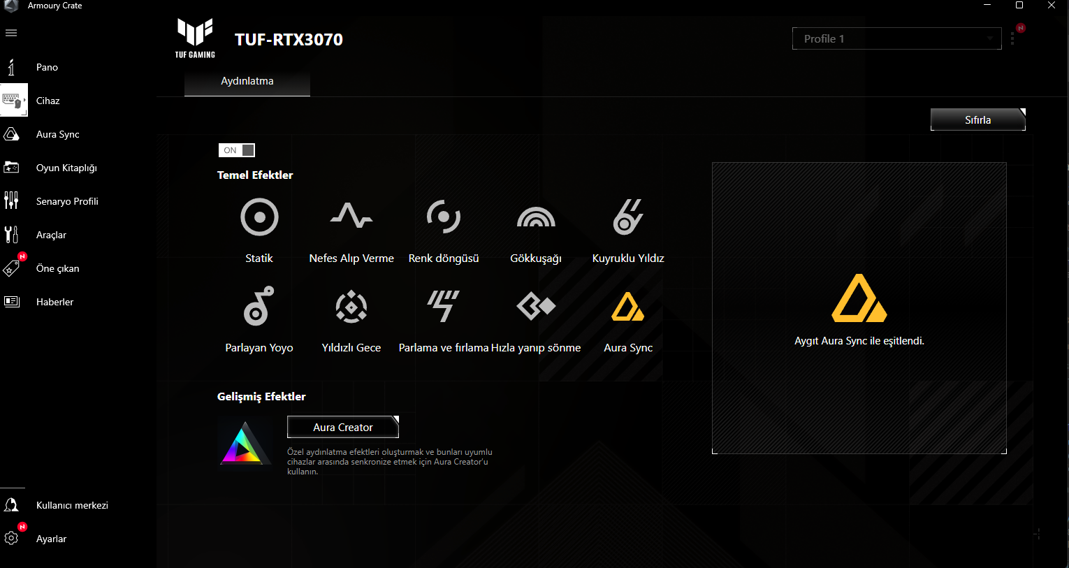Minimize the Armoury Crate window
Image resolution: width=1069 pixels, height=568 pixels.
tap(987, 6)
